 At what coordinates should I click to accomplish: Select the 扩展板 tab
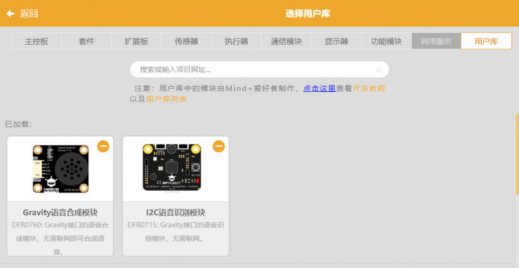point(136,42)
